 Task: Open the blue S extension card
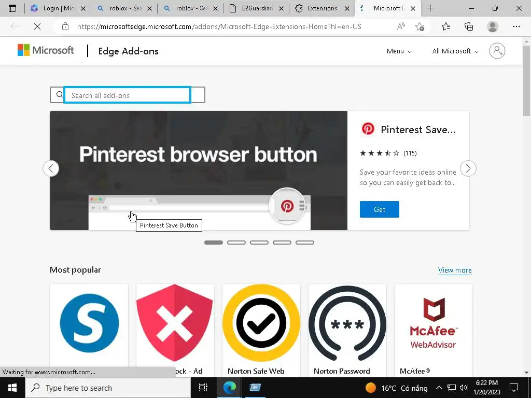tap(89, 330)
